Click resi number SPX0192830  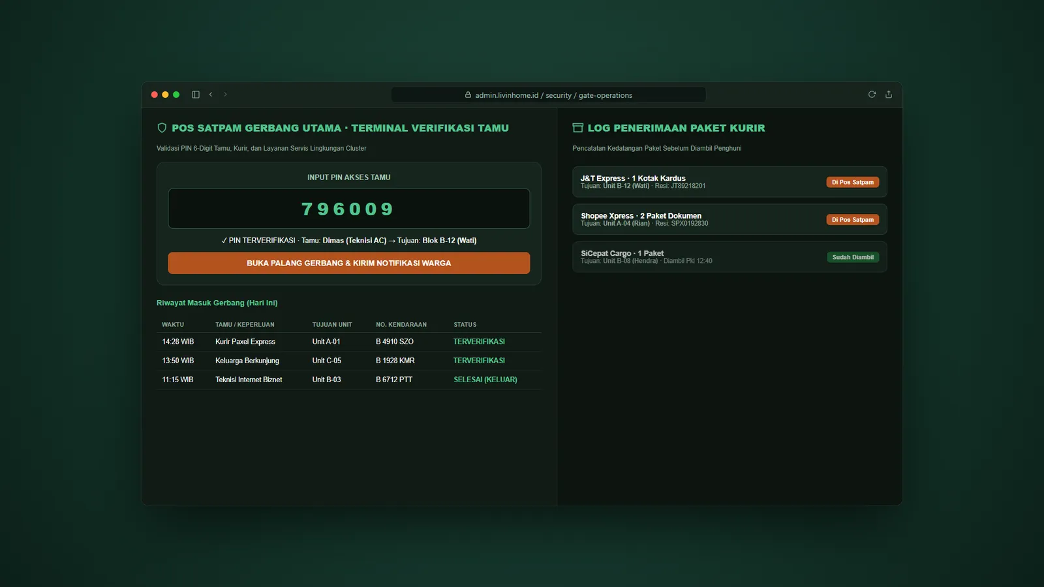click(690, 224)
